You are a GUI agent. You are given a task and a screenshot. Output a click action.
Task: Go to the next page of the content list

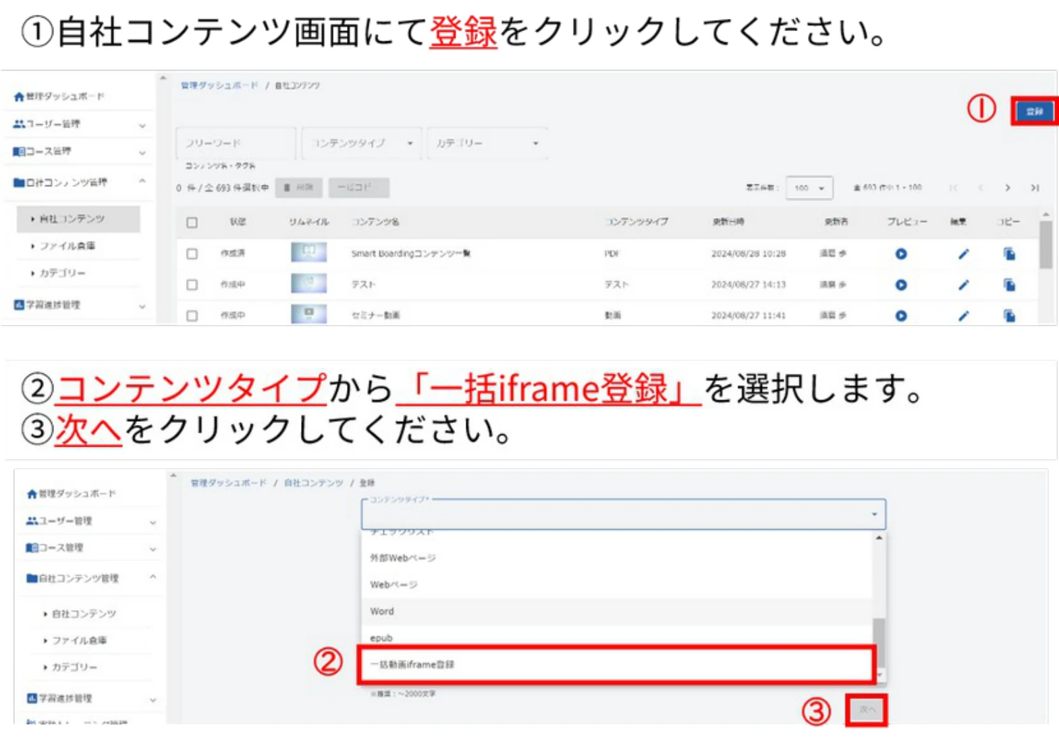1008,188
